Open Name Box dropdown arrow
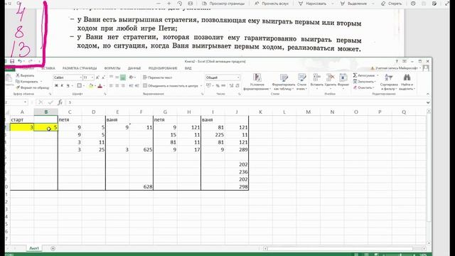 click(26, 102)
